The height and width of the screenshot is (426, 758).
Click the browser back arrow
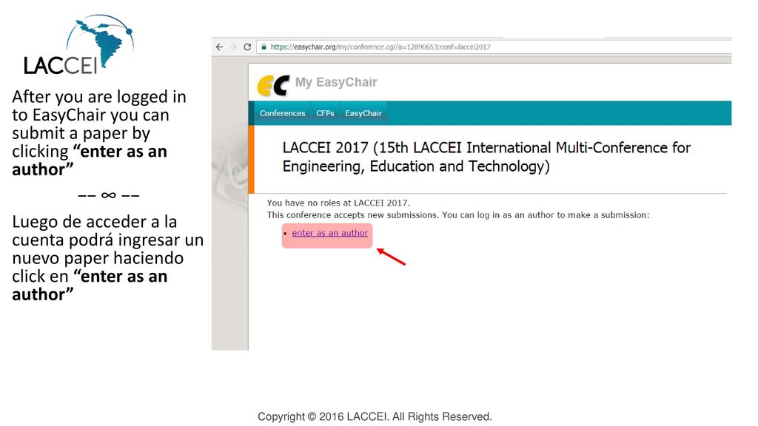pyautogui.click(x=219, y=47)
